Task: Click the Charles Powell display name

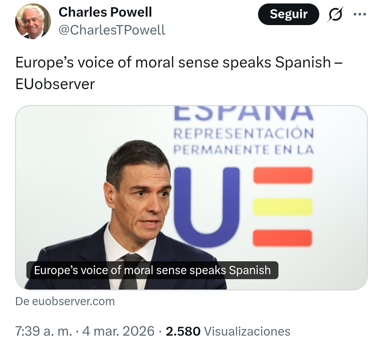Action: click(x=105, y=12)
